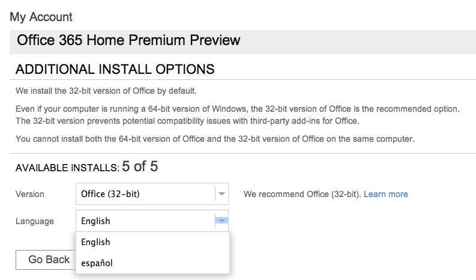476x280 pixels.
Task: Click the Language field label
Action: [35, 221]
